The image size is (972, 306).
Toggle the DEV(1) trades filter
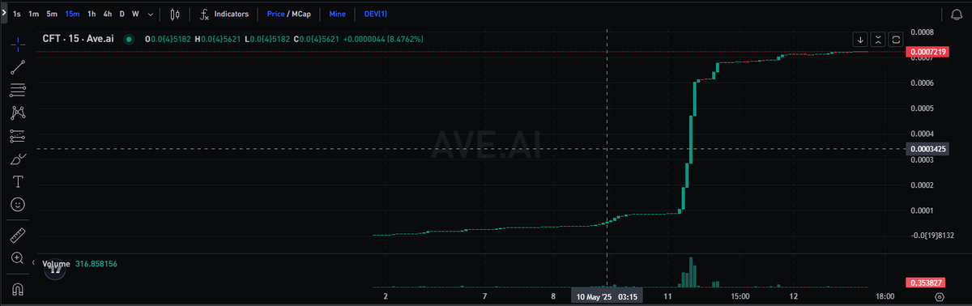(376, 15)
